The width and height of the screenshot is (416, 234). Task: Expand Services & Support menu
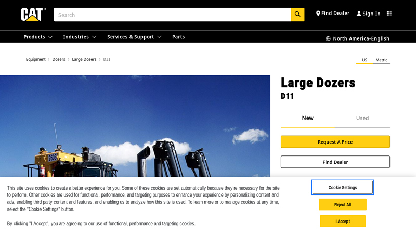click(134, 37)
